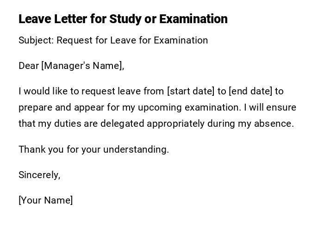Image resolution: width=324 pixels, height=229 pixels.
Task: Click the word "delegated" in the body
Action: pyautogui.click(x=121, y=124)
